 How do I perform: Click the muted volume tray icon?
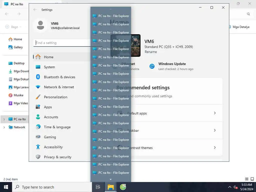(x=235, y=187)
